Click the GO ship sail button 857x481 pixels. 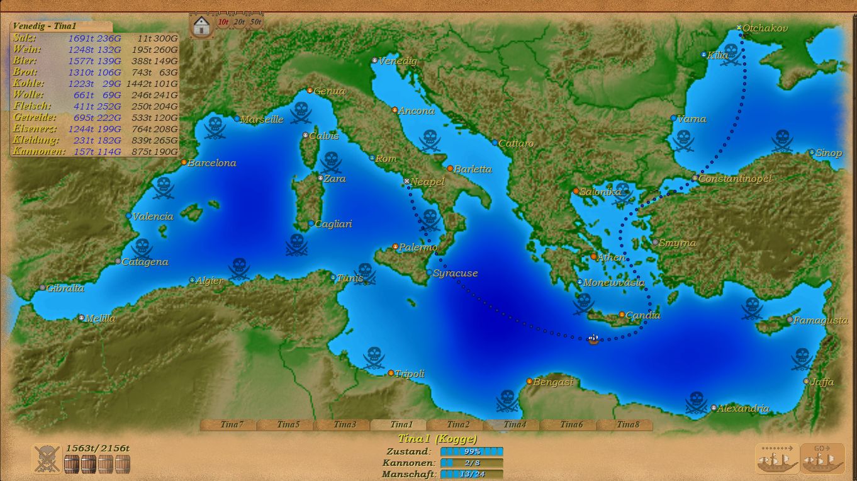(822, 459)
